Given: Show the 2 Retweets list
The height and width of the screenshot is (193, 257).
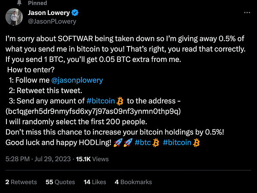Looking at the screenshot, I should pos(21,182).
